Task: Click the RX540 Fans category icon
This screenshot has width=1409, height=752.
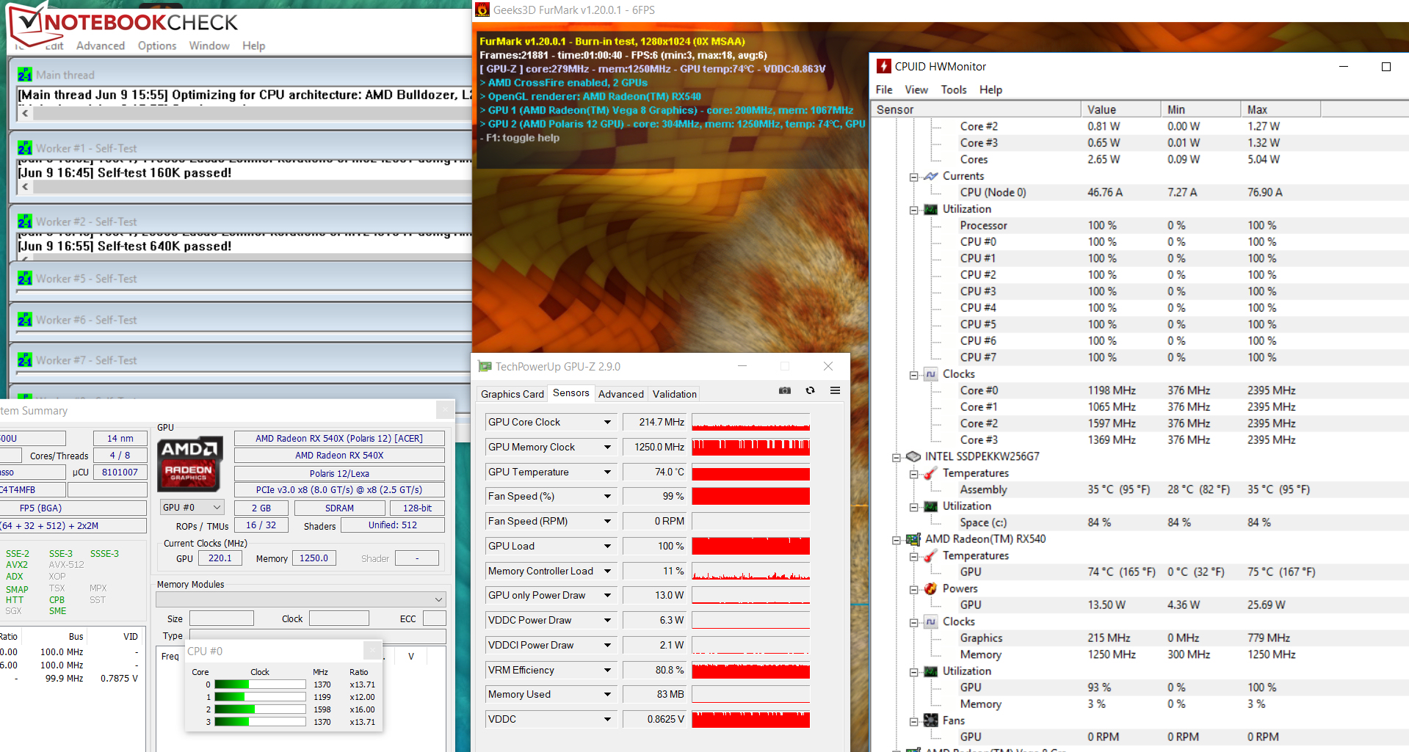Action: click(x=931, y=720)
